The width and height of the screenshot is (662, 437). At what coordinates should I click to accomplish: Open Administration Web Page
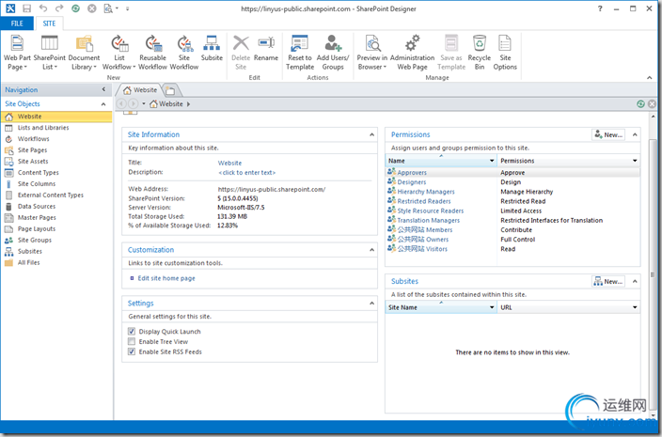pos(412,53)
